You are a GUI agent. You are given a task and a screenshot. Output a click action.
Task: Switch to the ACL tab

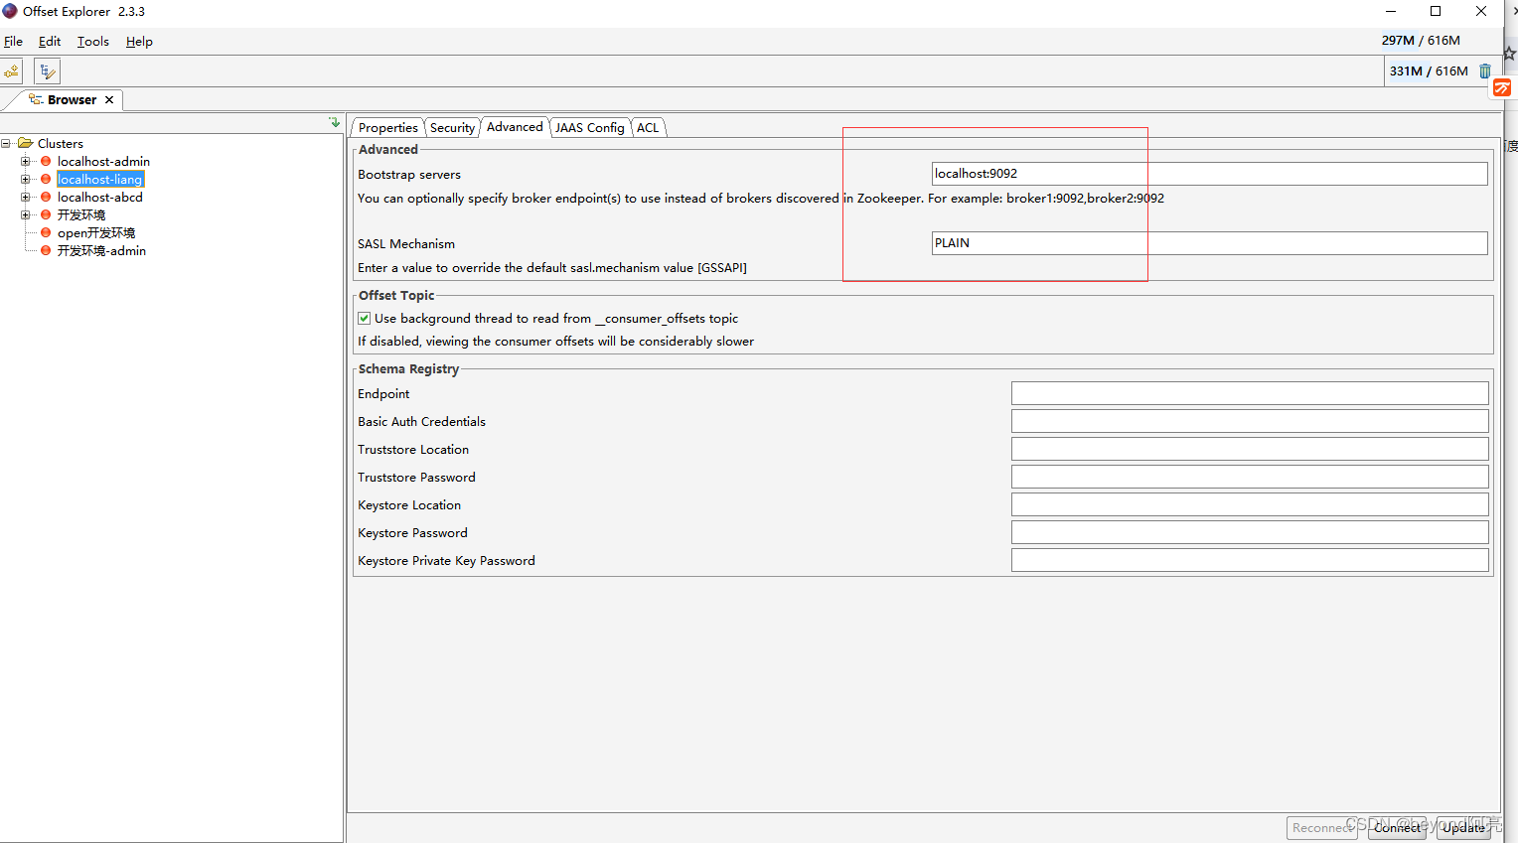point(648,127)
